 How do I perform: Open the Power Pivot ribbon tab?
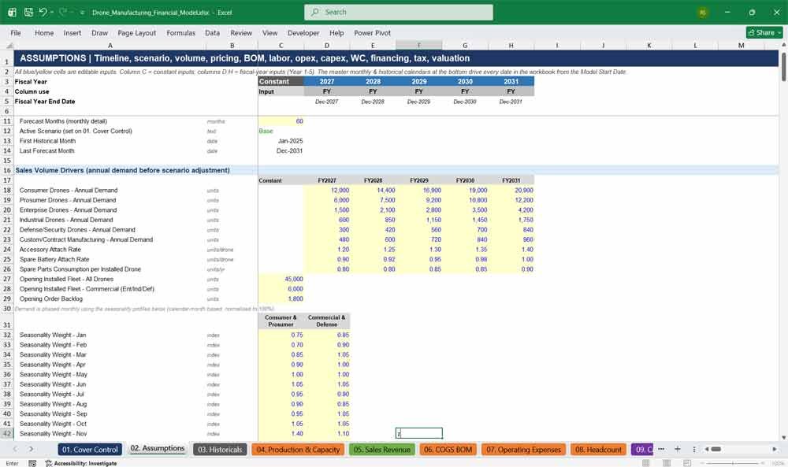click(373, 32)
